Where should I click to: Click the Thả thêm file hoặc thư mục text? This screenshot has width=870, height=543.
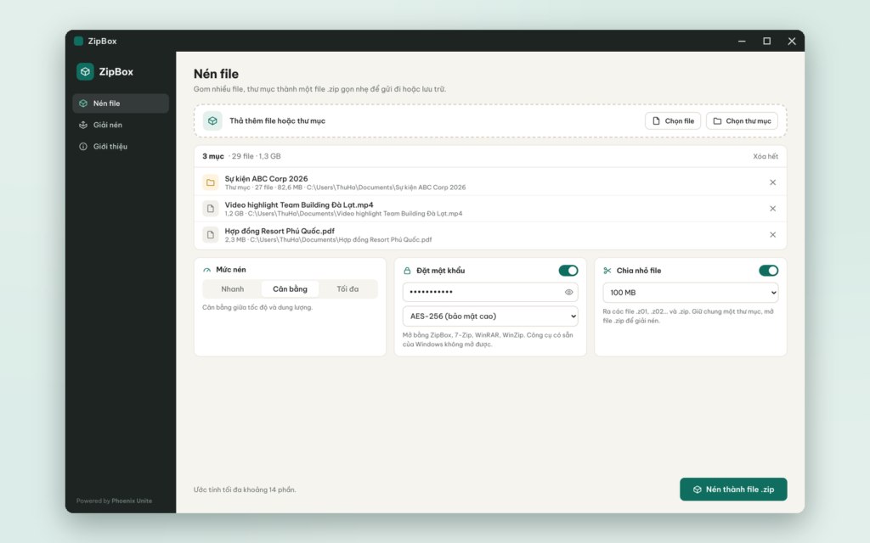tap(278, 120)
